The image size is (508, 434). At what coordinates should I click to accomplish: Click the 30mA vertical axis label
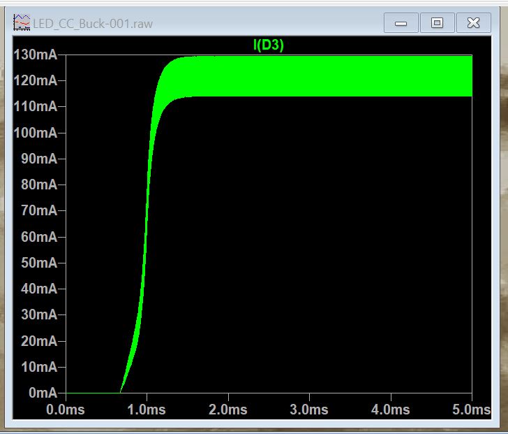(x=39, y=314)
